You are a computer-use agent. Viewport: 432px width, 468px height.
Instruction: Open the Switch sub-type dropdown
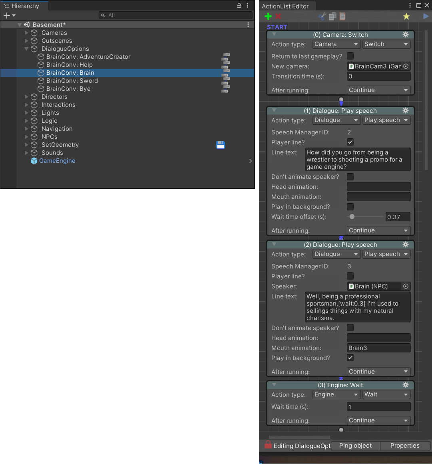[x=386, y=44]
